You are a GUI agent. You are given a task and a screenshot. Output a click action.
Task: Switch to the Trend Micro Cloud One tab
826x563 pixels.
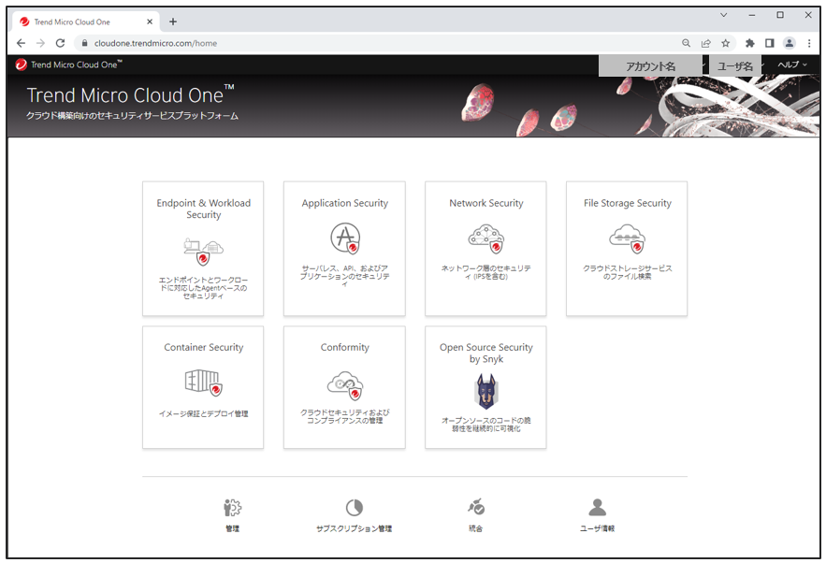click(84, 22)
